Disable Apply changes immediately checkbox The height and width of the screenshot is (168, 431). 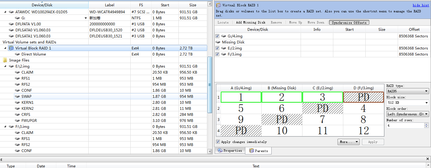(218, 142)
